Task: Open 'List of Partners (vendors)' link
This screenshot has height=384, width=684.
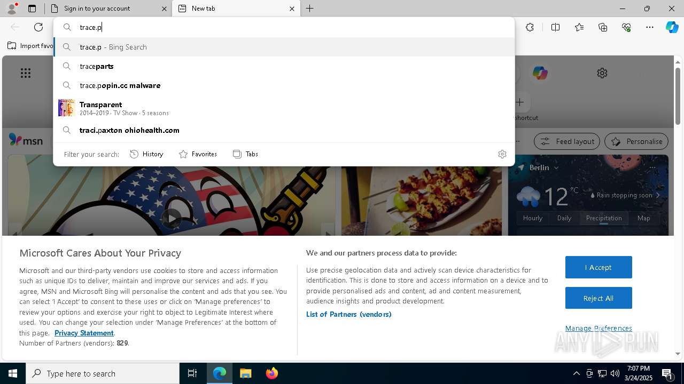Action: pos(349,314)
